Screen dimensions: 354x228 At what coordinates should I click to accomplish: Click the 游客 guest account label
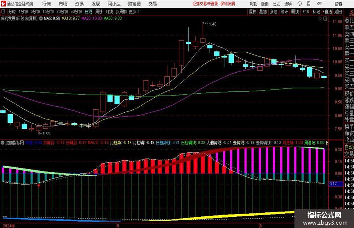338,4
